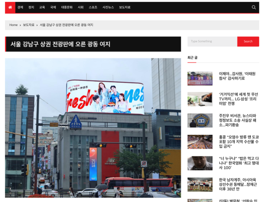The height and width of the screenshot is (202, 261).
Task: Open the seafood market article thumbnail
Action: pyautogui.click(x=200, y=142)
